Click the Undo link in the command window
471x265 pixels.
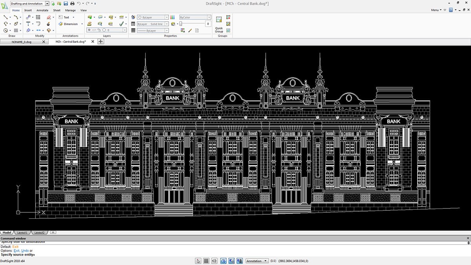point(25,250)
